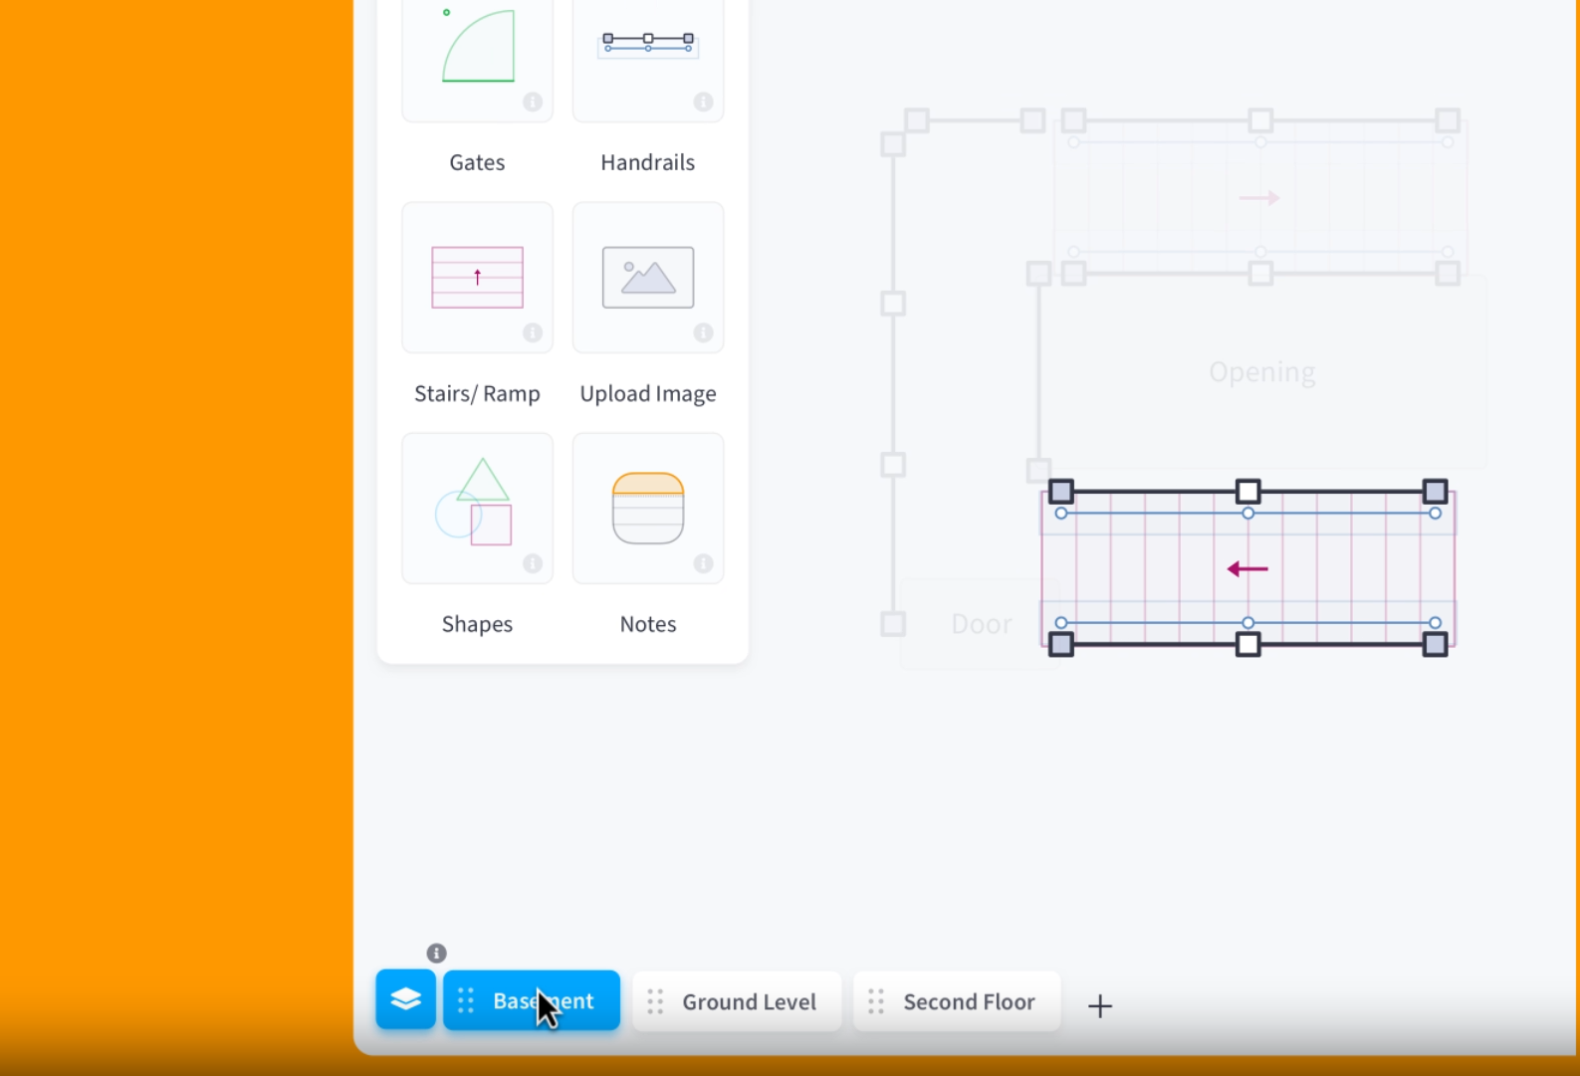Viewport: 1580px width, 1076px height.
Task: Pick the Shapes tool tile
Action: [x=477, y=509]
